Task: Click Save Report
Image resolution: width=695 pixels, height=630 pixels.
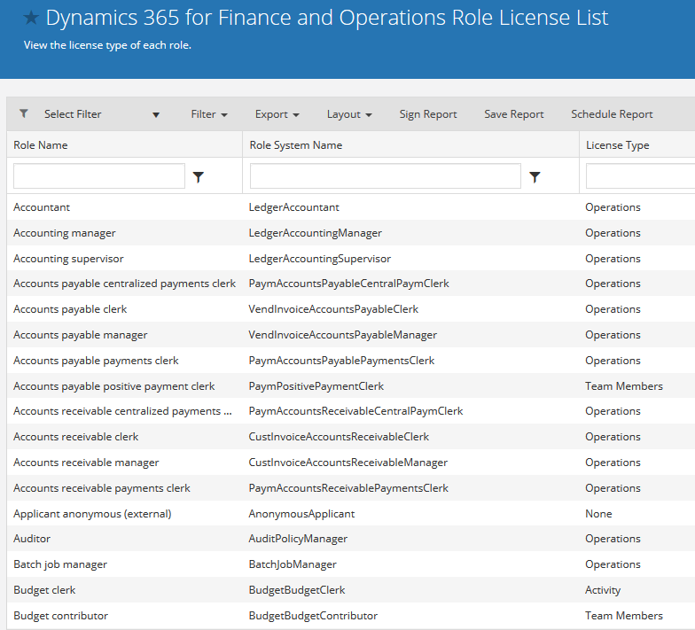Action: tap(514, 114)
